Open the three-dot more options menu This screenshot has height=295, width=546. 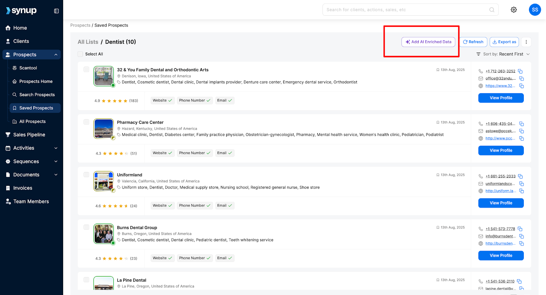pyautogui.click(x=526, y=42)
